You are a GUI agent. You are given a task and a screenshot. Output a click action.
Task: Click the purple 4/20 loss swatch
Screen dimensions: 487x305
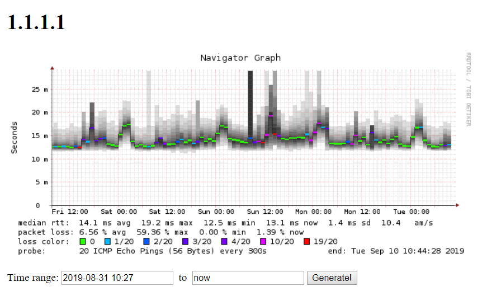coord(224,242)
